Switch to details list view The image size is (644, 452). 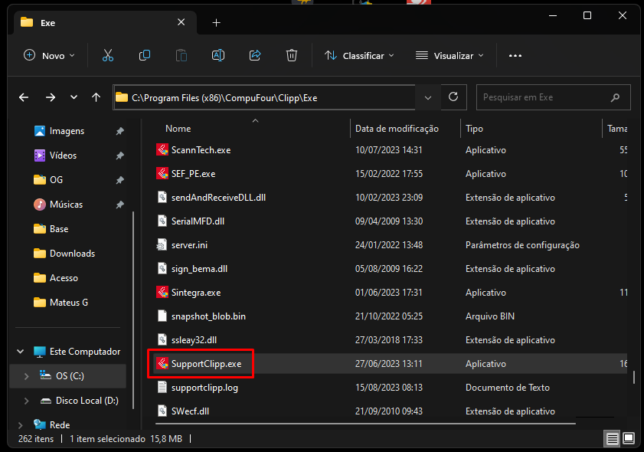click(x=613, y=439)
